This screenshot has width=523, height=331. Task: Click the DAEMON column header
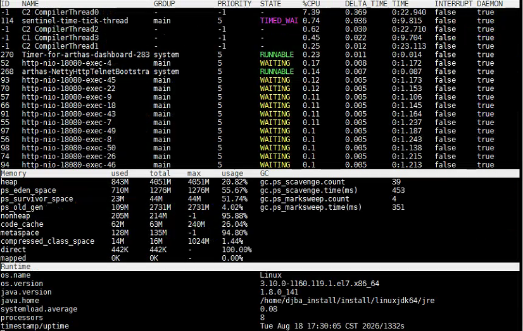tap(489, 4)
